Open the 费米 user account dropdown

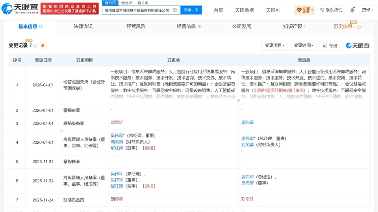coord(367,10)
